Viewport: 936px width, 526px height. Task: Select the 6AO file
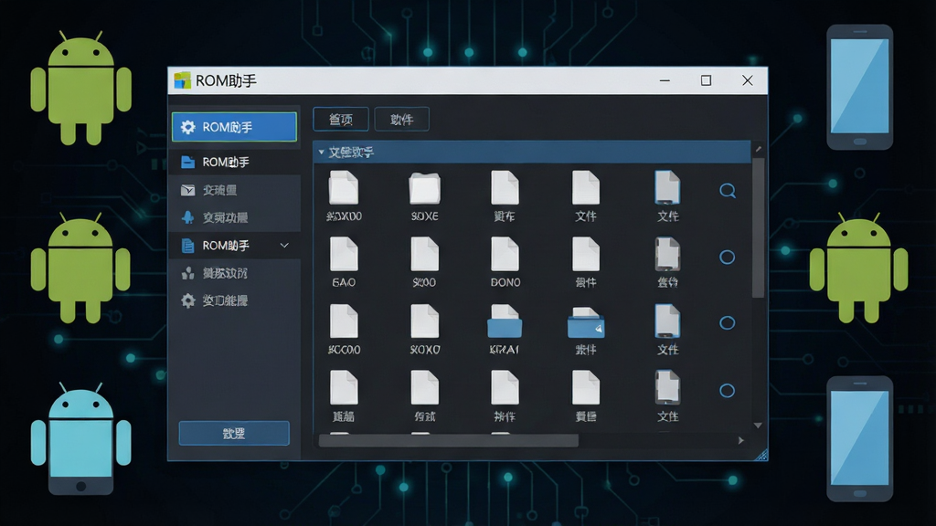tap(344, 262)
